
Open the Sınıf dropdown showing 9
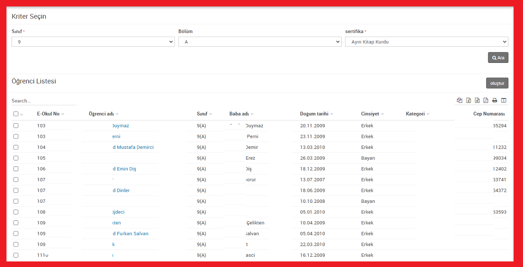tap(93, 42)
